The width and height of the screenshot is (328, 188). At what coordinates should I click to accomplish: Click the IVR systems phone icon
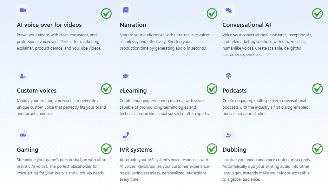pos(126,135)
